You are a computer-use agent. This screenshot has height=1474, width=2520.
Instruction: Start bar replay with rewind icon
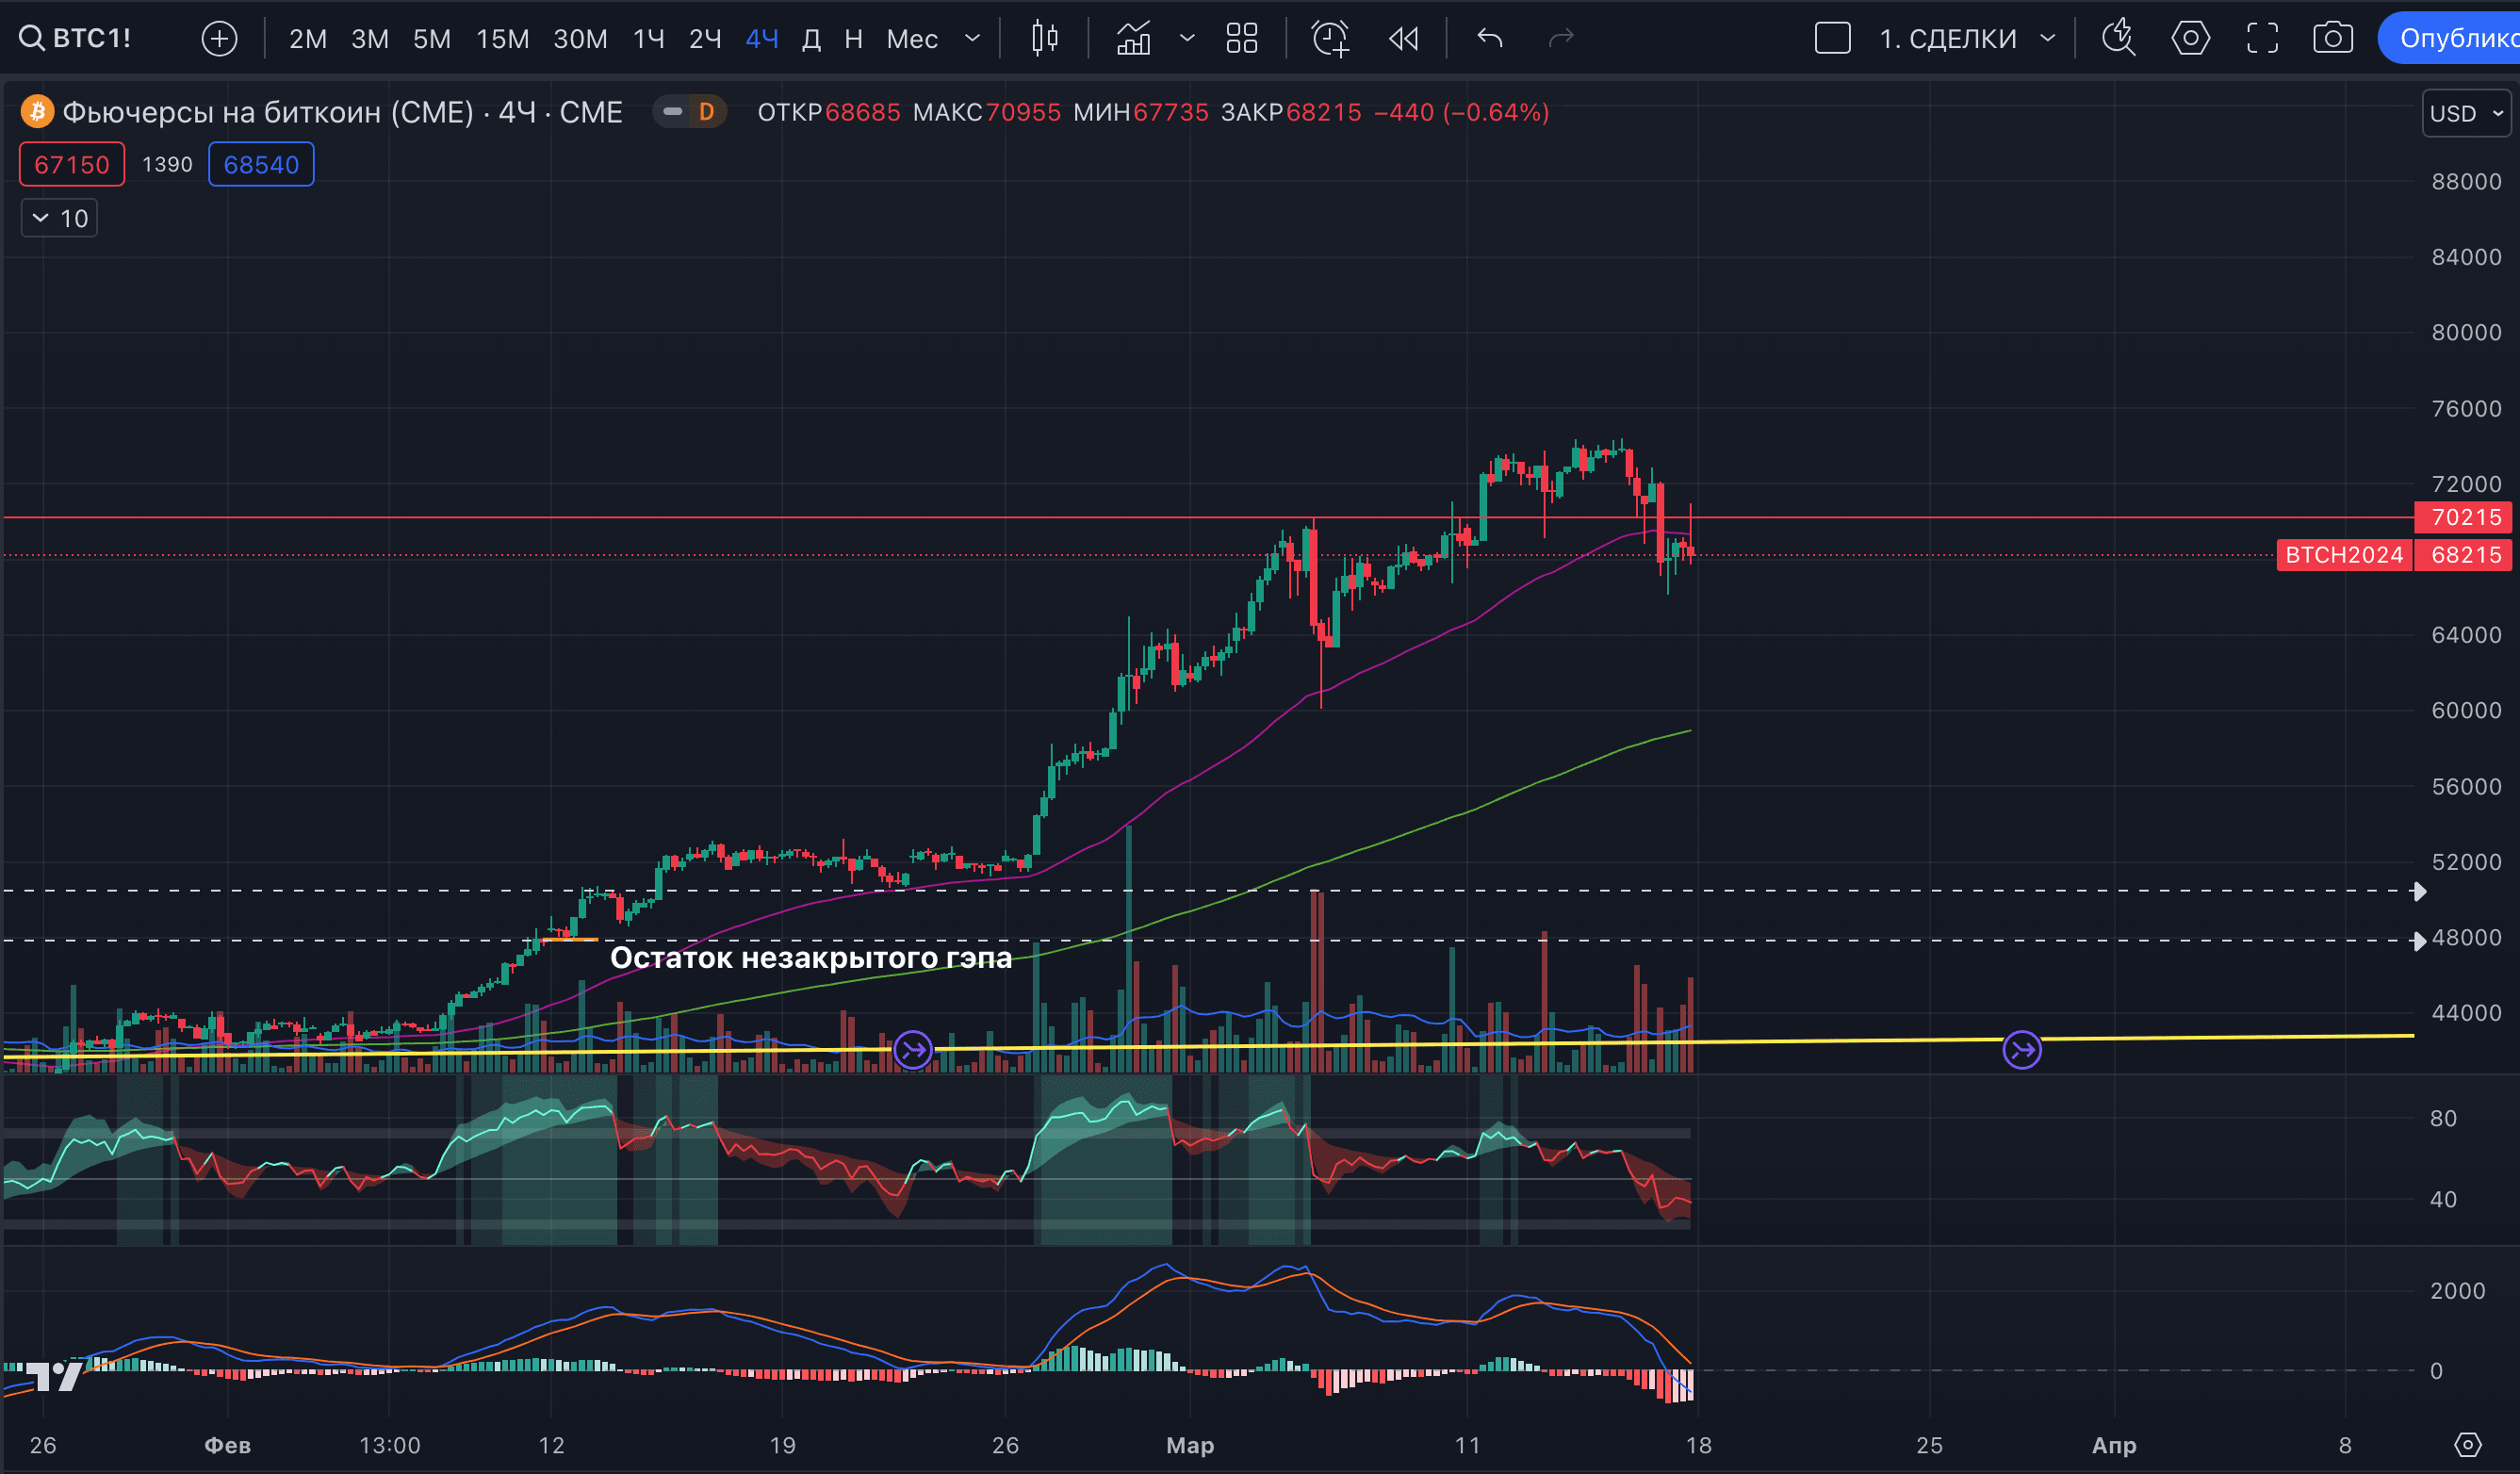point(1403,38)
